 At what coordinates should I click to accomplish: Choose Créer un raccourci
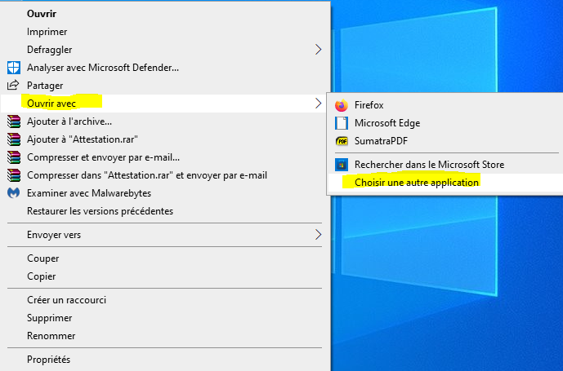click(66, 300)
